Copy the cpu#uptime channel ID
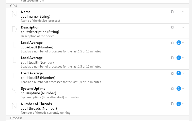The width and height of the screenshot is (192, 121). (172, 88)
